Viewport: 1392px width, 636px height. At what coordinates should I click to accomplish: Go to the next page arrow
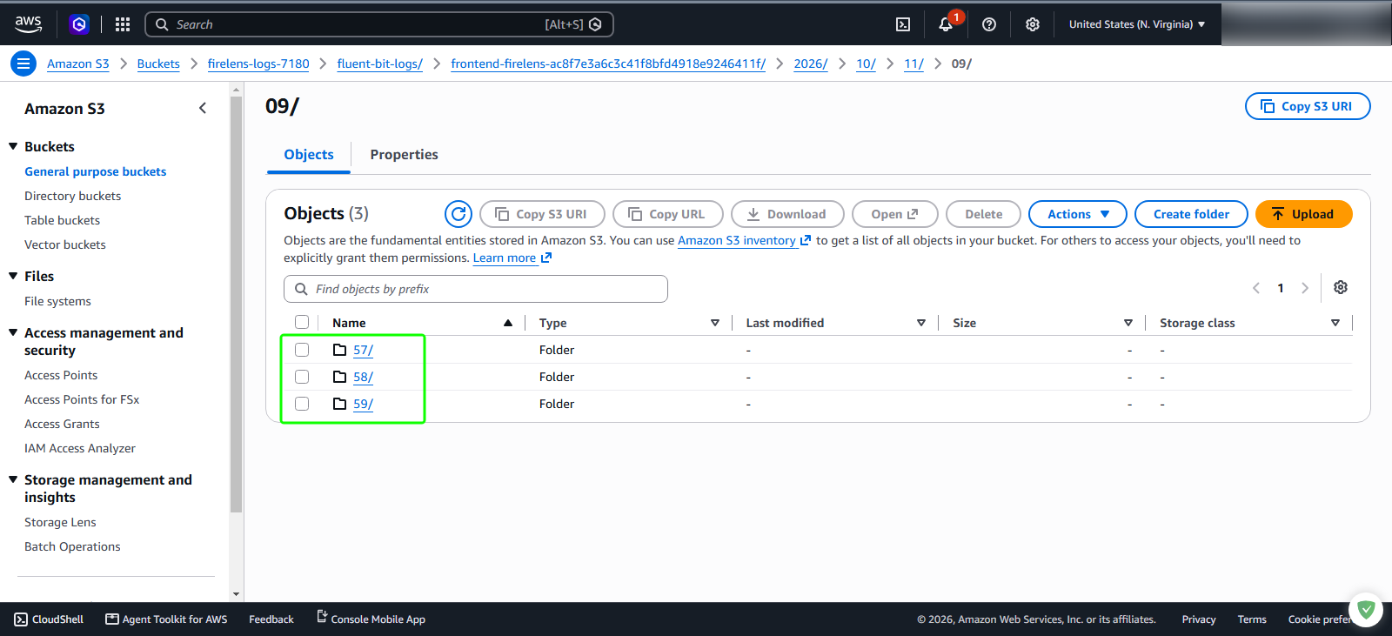(1305, 288)
